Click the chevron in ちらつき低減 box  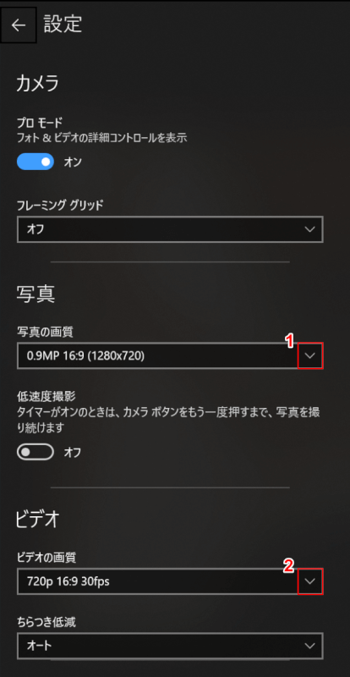point(309,646)
